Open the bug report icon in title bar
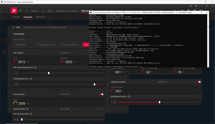Image resolution: width=215 pixels, height=124 pixels. (x=191, y=6)
